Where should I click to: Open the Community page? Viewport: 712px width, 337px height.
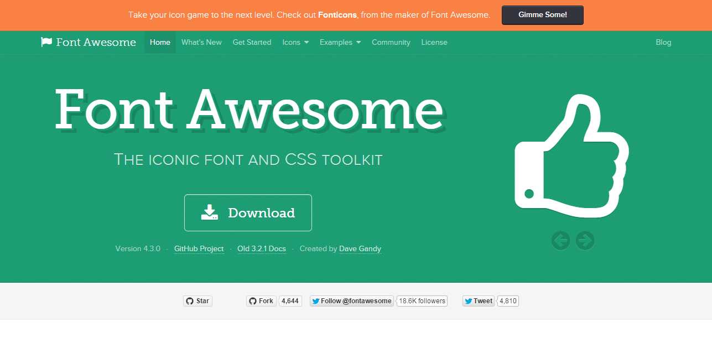point(391,42)
